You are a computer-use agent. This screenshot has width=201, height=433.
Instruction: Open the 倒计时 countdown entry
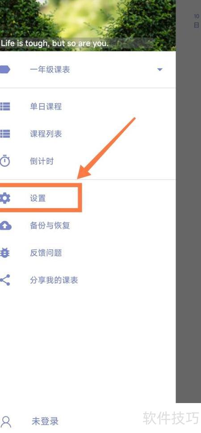pyautogui.click(x=88, y=161)
